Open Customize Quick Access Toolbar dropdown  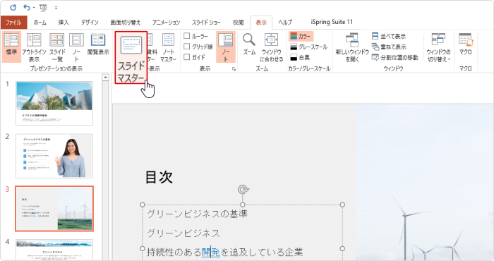click(x=56, y=8)
